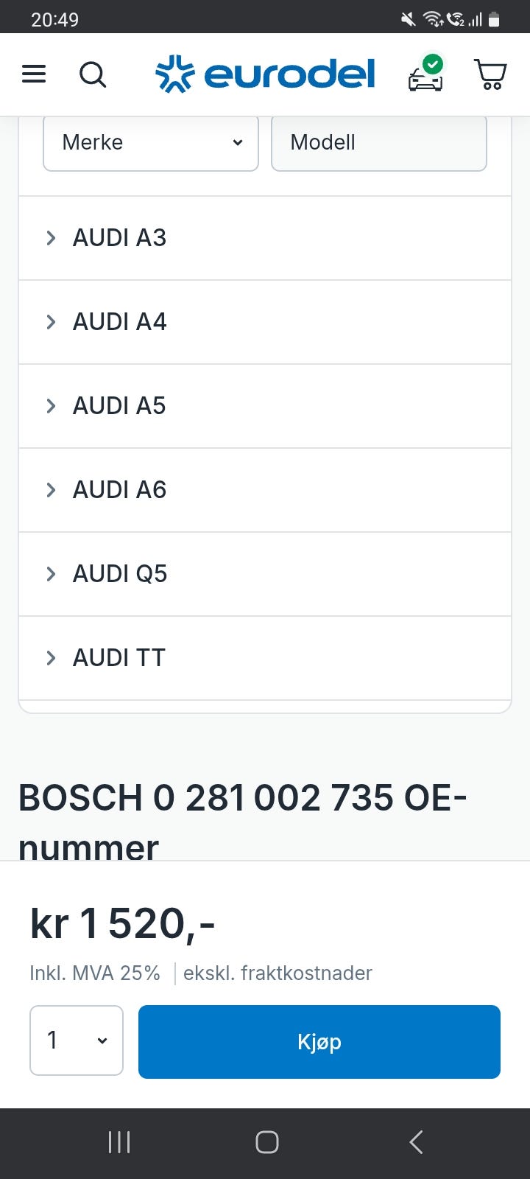Expand the AUDI A5 chevron
This screenshot has width=530, height=1179.
point(51,406)
